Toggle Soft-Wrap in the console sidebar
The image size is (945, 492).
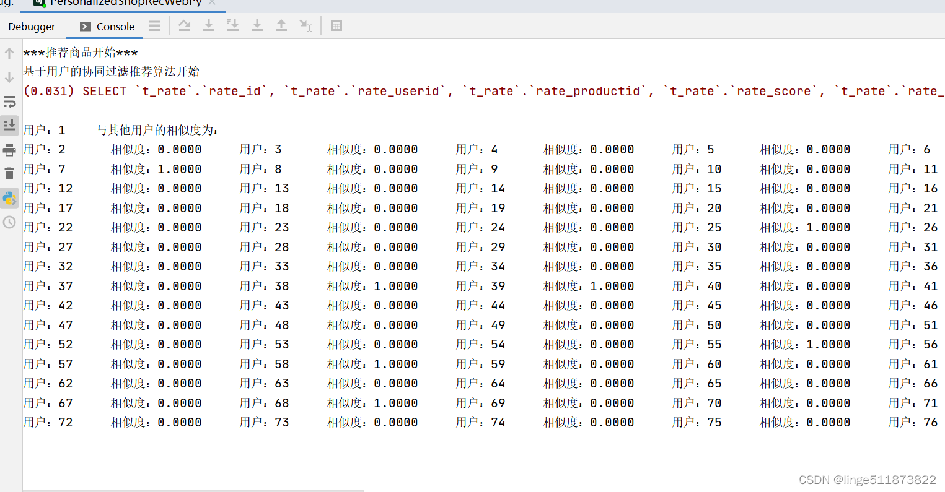pyautogui.click(x=9, y=101)
